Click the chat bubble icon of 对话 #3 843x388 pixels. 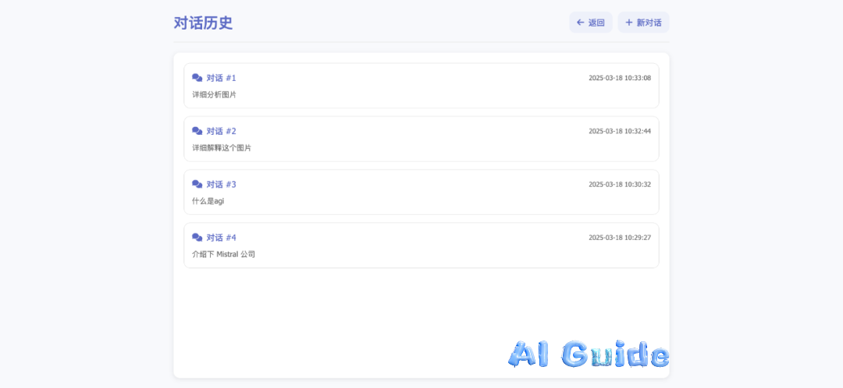pyautogui.click(x=197, y=184)
